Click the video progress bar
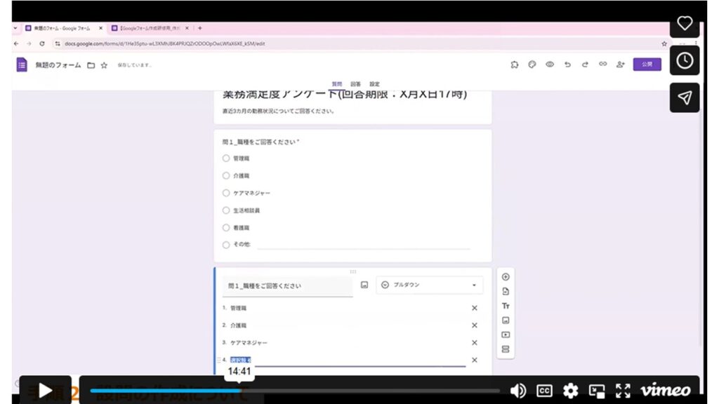The height and width of the screenshot is (404, 719). [x=295, y=391]
